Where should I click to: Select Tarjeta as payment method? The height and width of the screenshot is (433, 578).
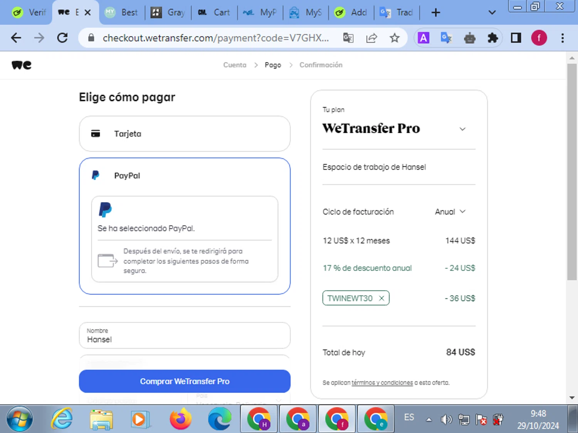tap(185, 134)
